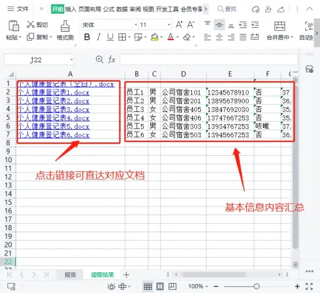
Task: Toggle the eye protection mode icon
Action: pos(111,287)
